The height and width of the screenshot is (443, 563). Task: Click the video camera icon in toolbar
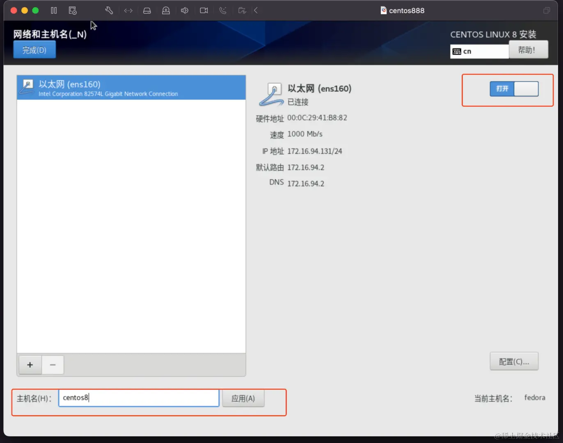click(x=204, y=11)
